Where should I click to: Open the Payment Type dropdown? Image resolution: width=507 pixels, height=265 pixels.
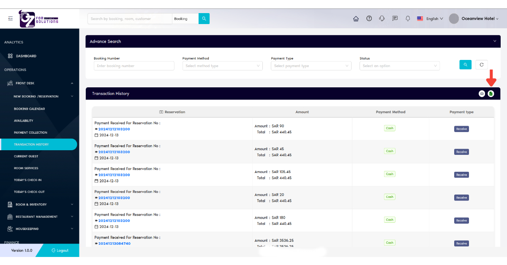(311, 66)
